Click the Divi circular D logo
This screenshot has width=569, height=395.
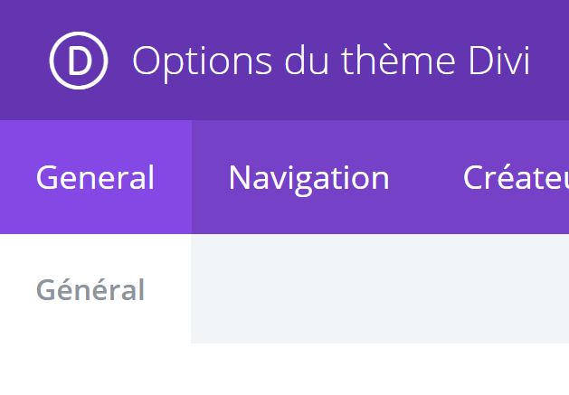tap(79, 61)
